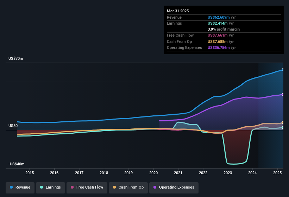Click the Cash From Op tooltip label

179,42
